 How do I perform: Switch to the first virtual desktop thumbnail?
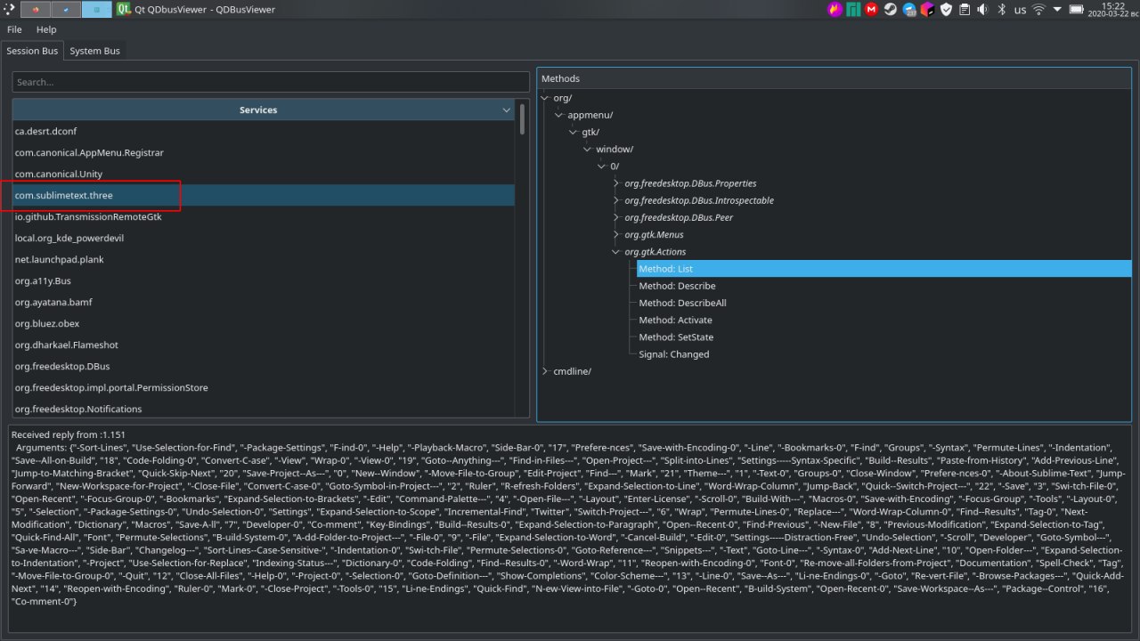point(35,10)
